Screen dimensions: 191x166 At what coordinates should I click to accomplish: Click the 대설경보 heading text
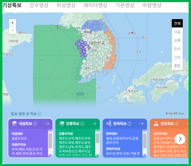click(17, 134)
